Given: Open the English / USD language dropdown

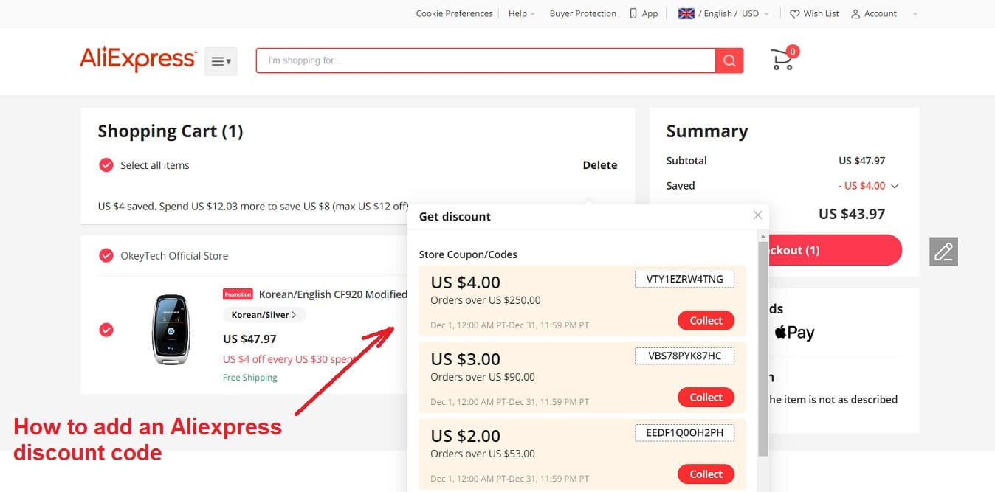Looking at the screenshot, I should point(734,13).
